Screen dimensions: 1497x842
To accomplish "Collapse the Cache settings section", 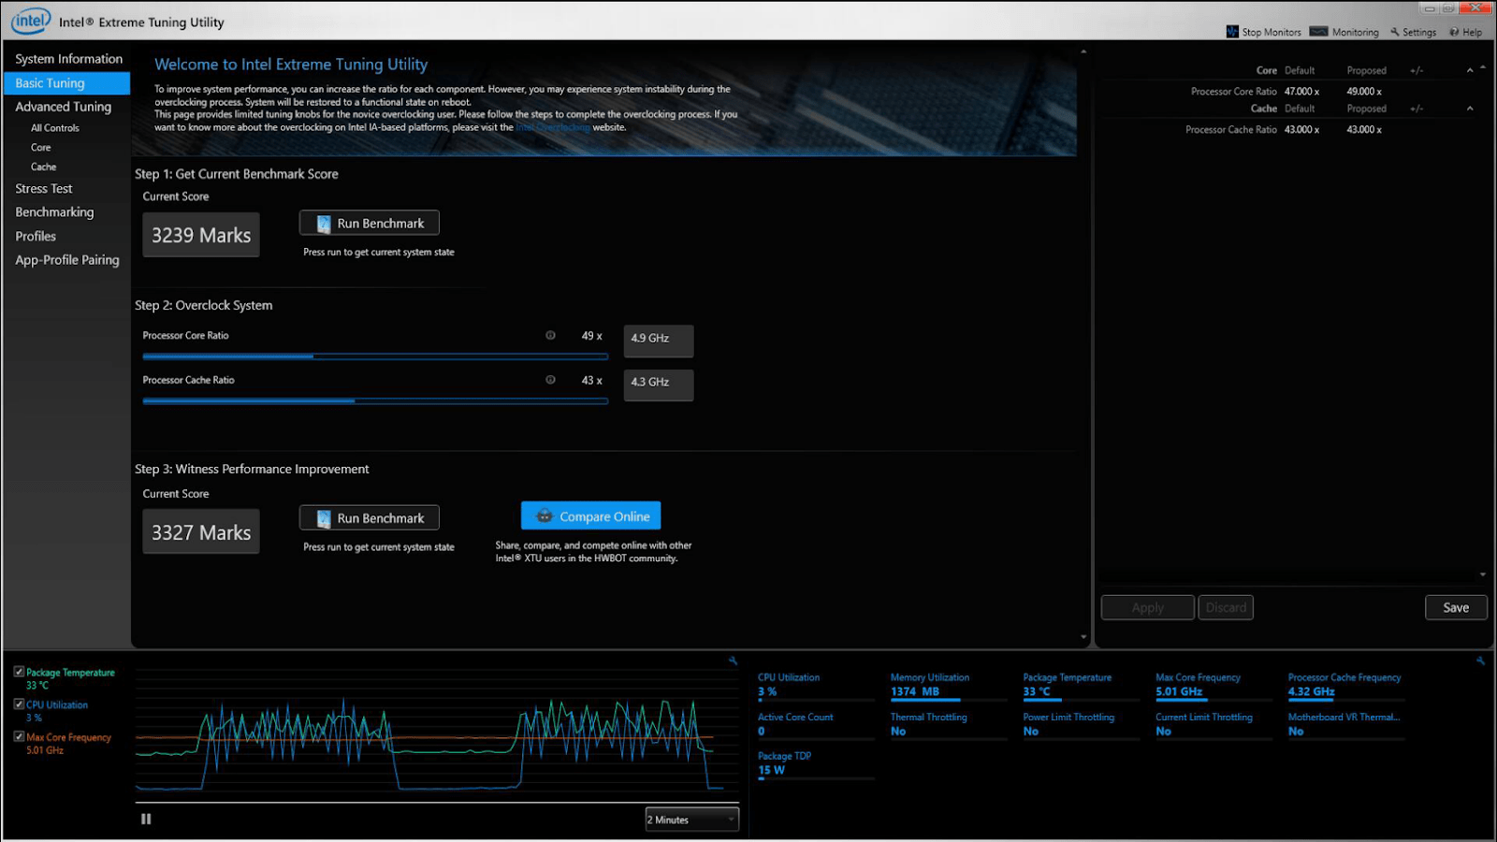I will 1468,109.
